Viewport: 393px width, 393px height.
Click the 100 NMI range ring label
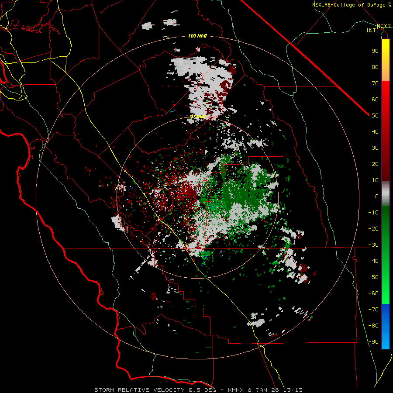click(x=197, y=36)
